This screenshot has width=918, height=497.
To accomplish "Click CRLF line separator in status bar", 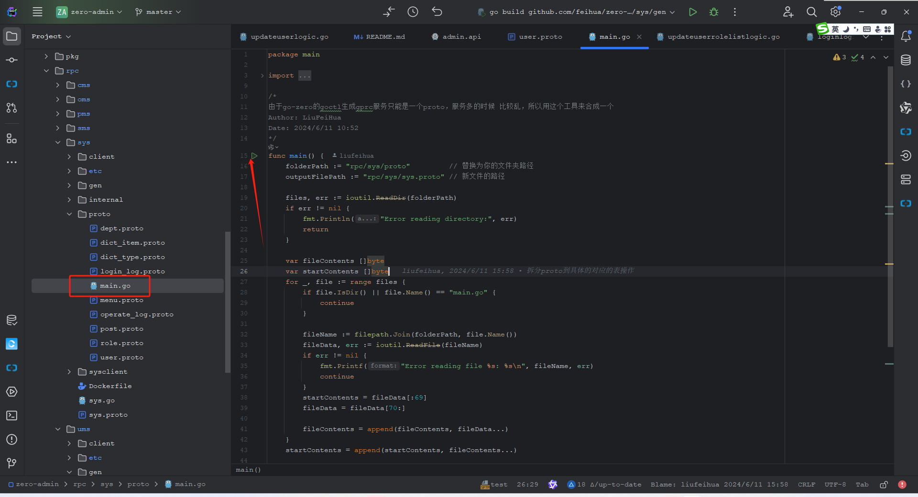I will 806,485.
